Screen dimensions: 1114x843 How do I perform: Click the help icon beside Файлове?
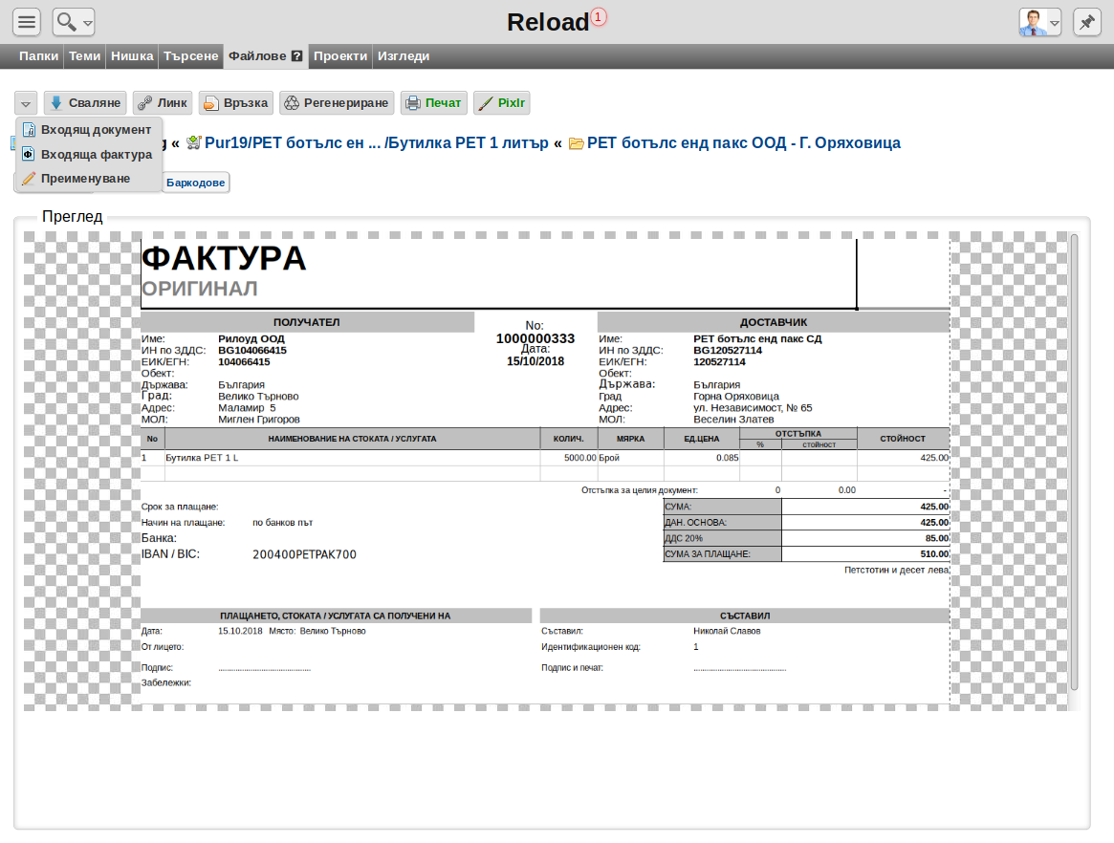(297, 56)
